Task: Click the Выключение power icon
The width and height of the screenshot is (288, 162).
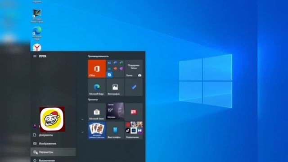Action: (x=35, y=160)
